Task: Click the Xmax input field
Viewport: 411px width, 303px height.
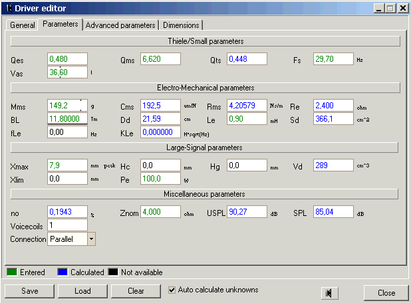Action: 67,165
